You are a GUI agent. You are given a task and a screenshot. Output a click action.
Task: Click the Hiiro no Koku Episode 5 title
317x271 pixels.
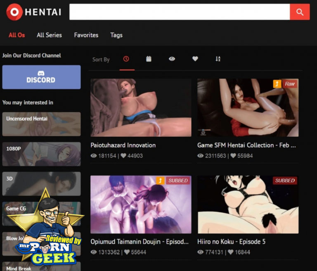[231, 242]
